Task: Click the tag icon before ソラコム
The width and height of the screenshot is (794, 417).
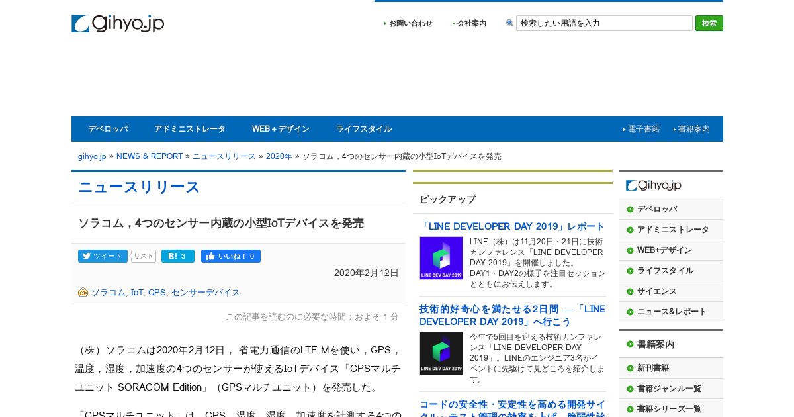Action: (83, 292)
